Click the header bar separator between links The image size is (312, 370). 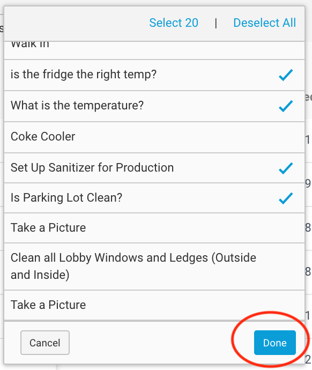coord(216,23)
